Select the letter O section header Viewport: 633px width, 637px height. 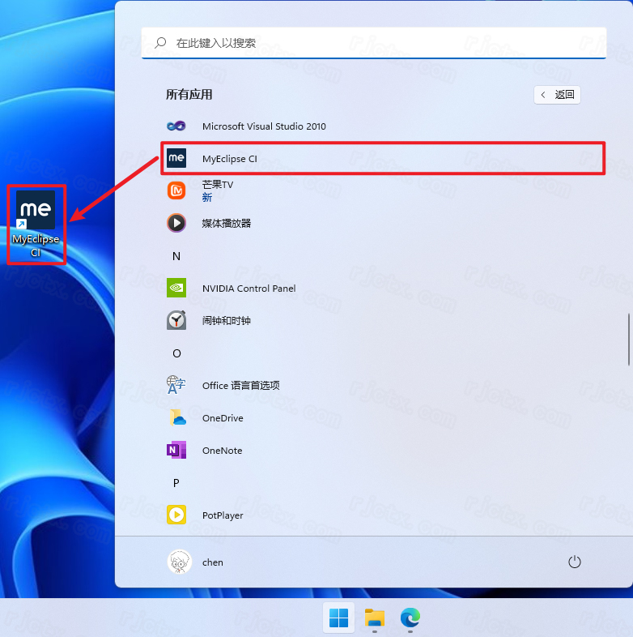[x=176, y=353]
